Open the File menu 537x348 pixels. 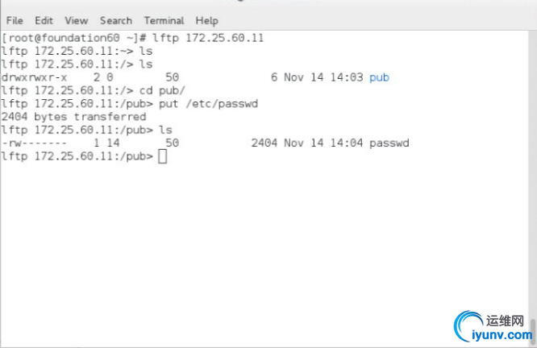(x=15, y=20)
